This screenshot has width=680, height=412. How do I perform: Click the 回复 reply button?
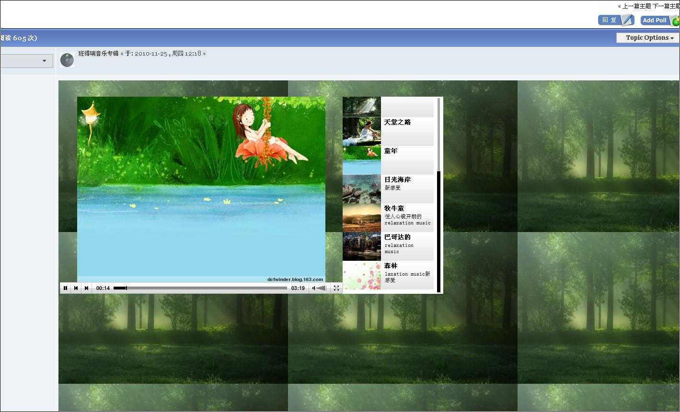(616, 20)
